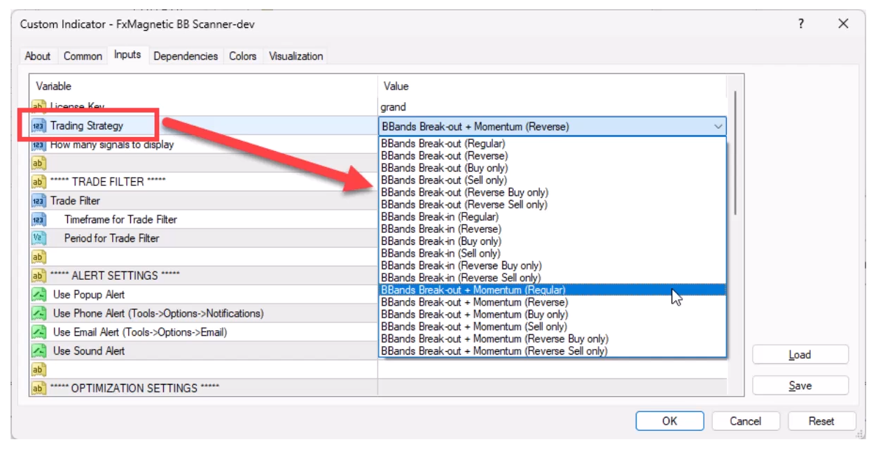
Task: Choose BBands Break-out + Momentum (Reverse) list entry
Action: (552, 302)
